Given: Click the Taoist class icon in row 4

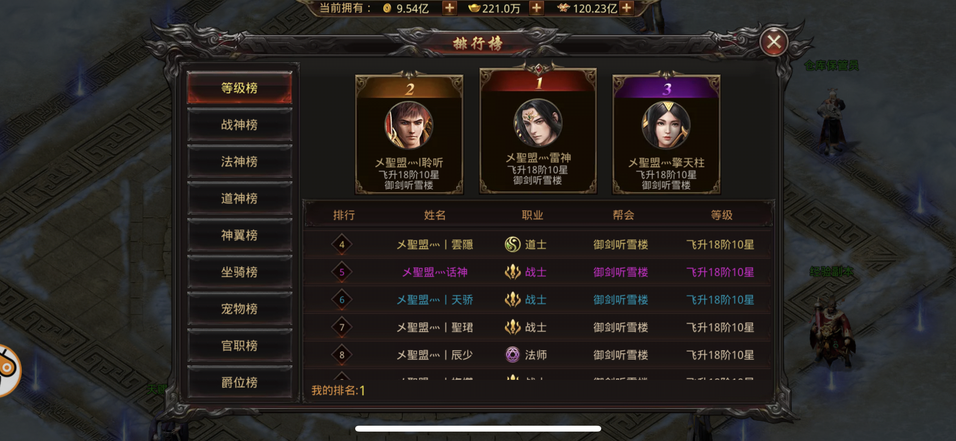Looking at the screenshot, I should click(x=513, y=245).
